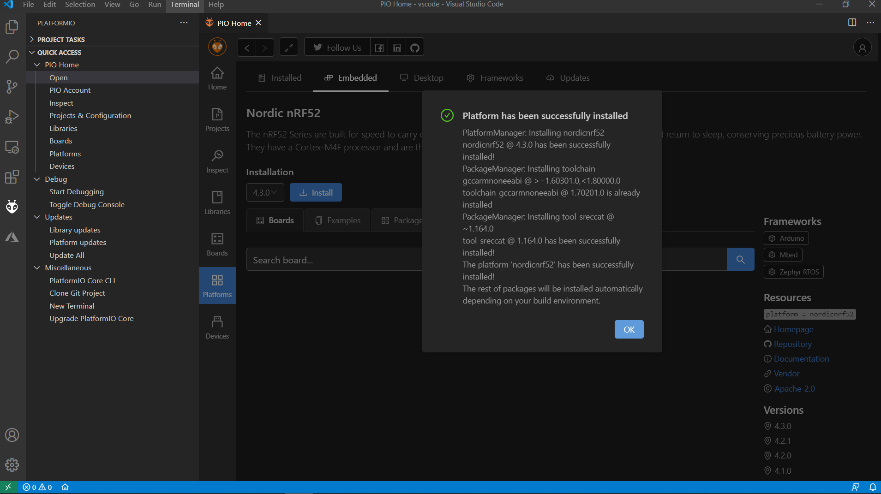Image resolution: width=881 pixels, height=494 pixels.
Task: Split the editor to the right
Action: point(852,23)
